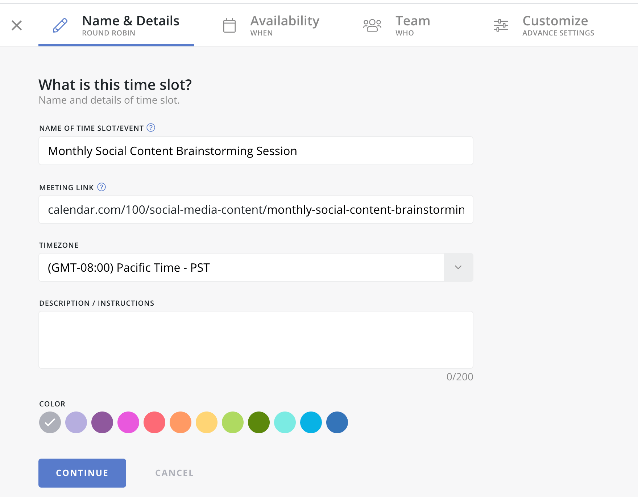Pick the magenta pink color swatch
This screenshot has height=497, width=638.
(x=128, y=422)
